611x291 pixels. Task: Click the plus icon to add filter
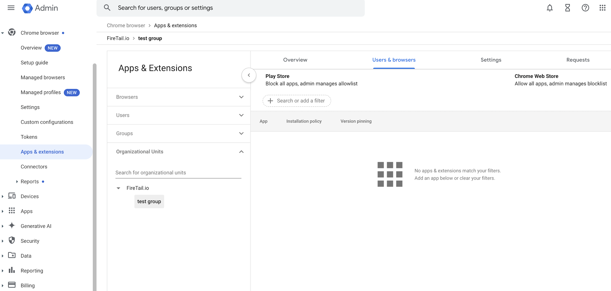[270, 101]
